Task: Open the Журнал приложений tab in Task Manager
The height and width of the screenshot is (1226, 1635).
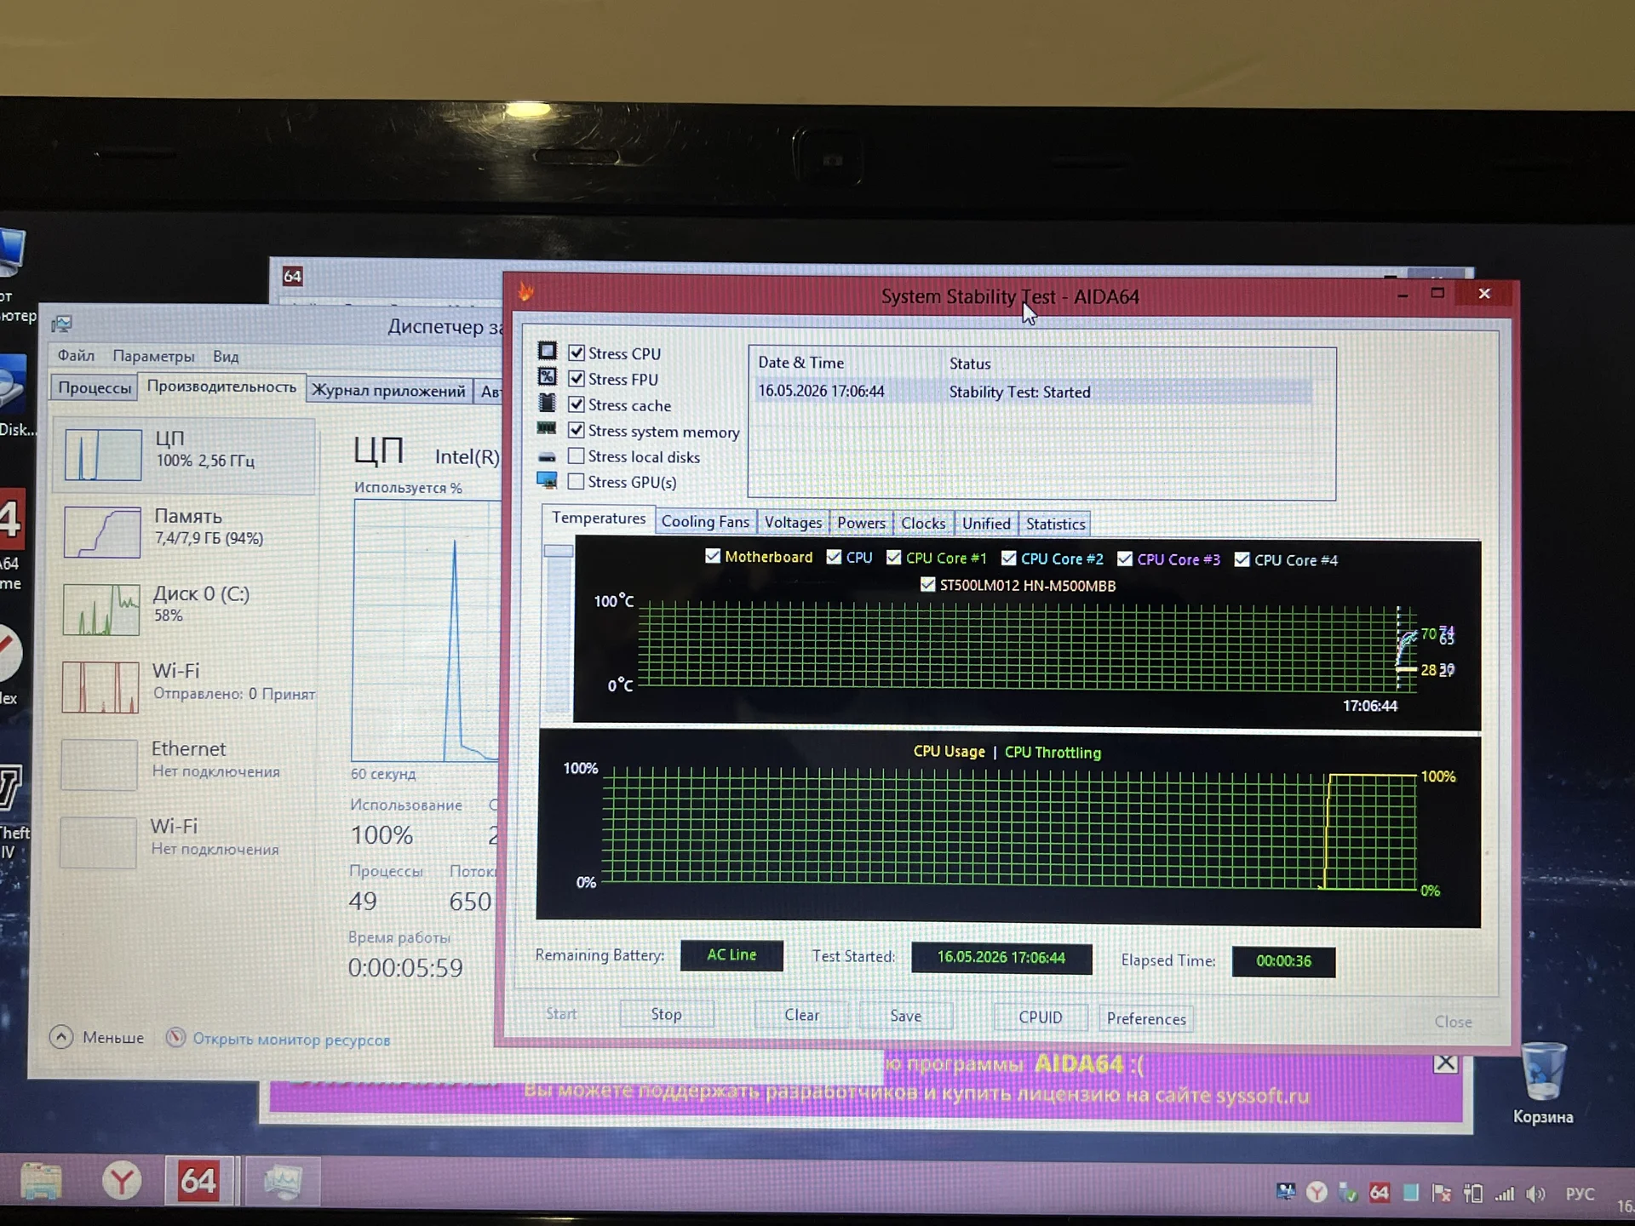Action: (388, 391)
